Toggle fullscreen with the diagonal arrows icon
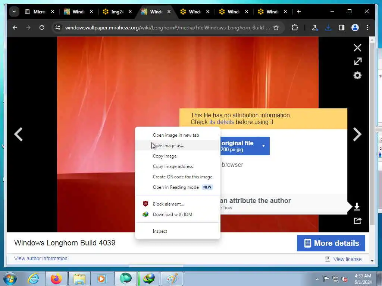Viewport: 382px width, 286px height. pyautogui.click(x=357, y=61)
